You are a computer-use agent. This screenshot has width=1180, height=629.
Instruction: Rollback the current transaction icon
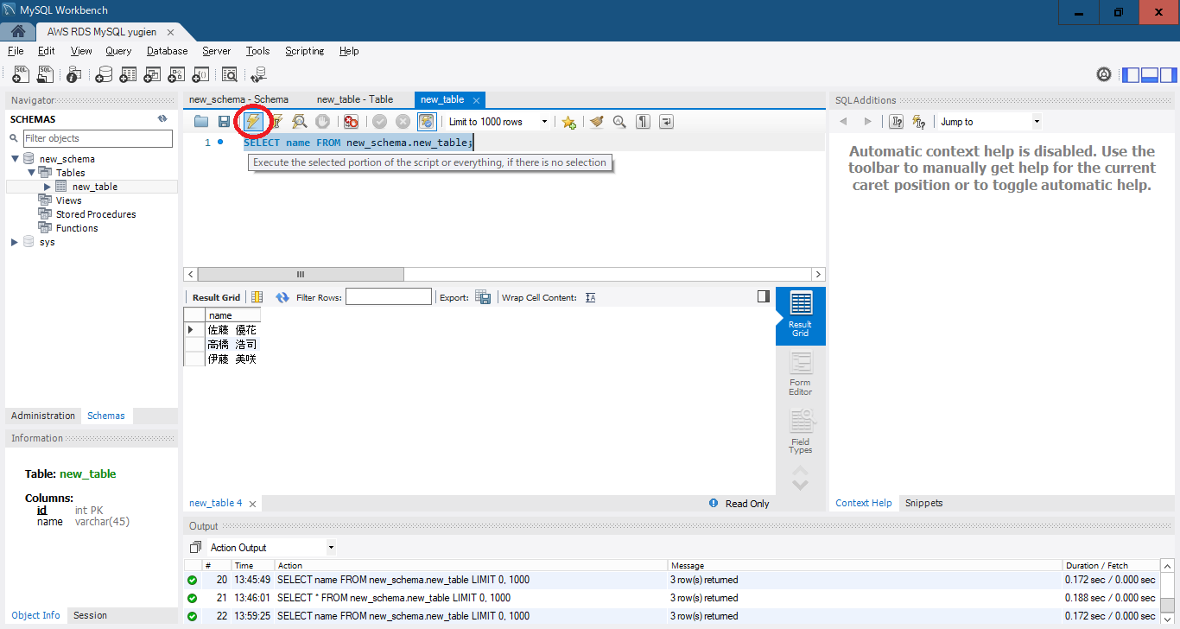pos(403,122)
